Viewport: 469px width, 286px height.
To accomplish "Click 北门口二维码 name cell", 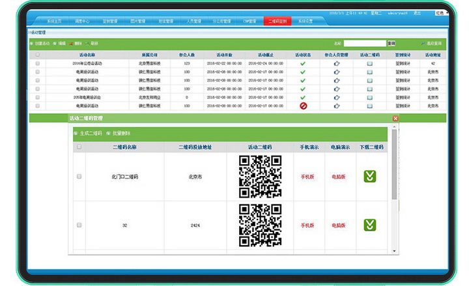I will (124, 177).
